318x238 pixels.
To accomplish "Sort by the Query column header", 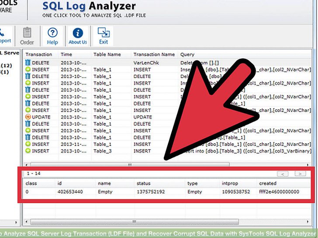I will 187,54.
